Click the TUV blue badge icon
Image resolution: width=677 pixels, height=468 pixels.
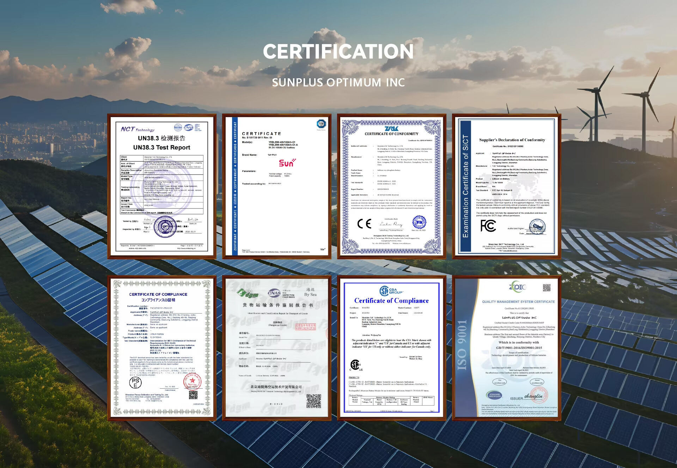click(321, 124)
